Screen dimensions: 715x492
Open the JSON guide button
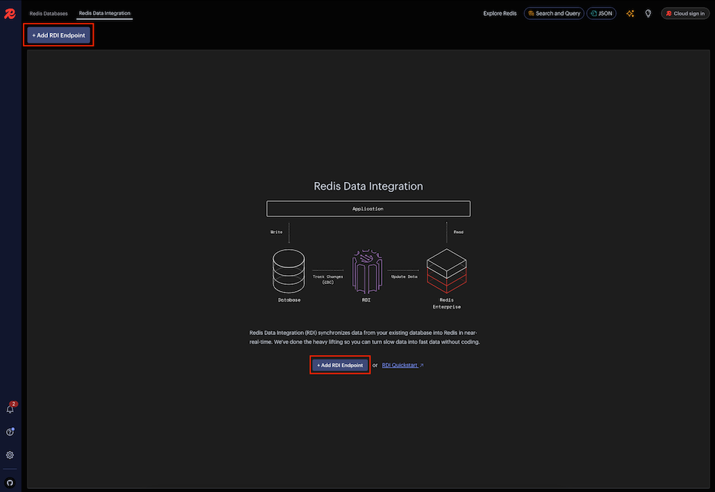click(x=601, y=14)
